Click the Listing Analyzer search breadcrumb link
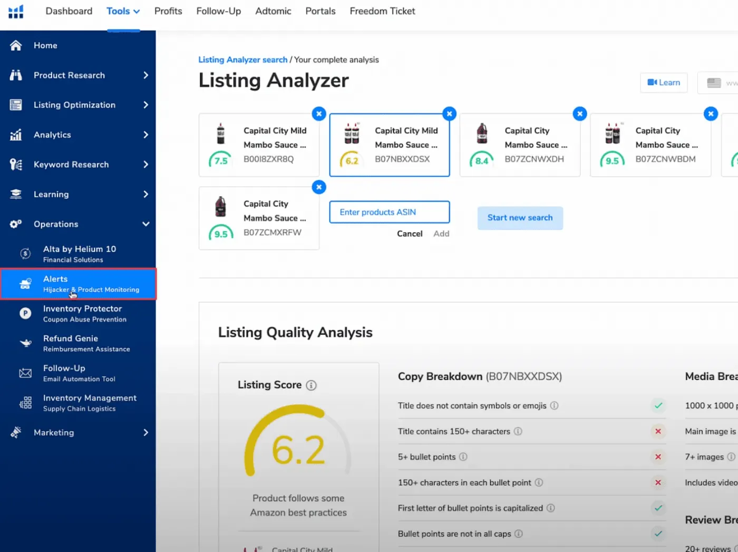The width and height of the screenshot is (738, 552). (243, 60)
